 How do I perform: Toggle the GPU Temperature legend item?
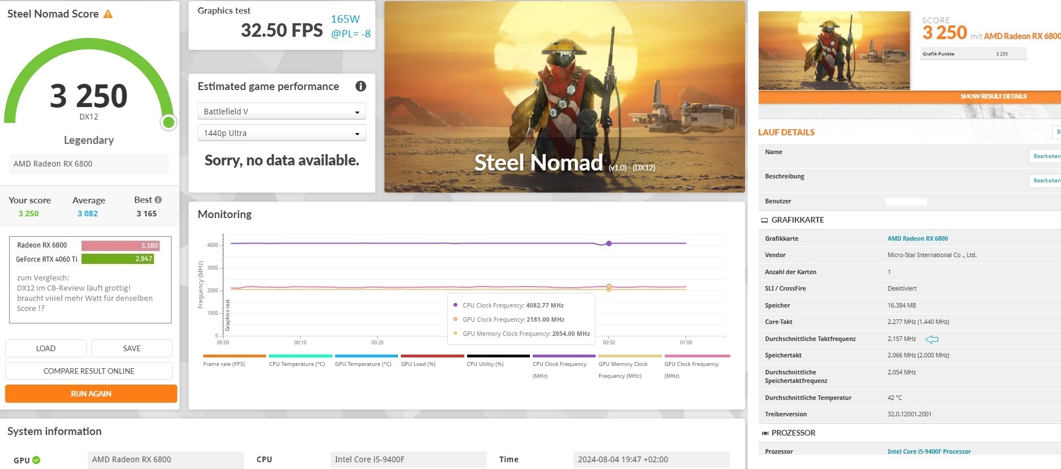pos(366,361)
